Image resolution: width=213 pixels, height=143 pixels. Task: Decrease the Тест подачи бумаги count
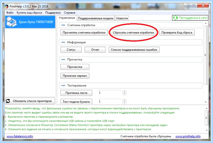coord(125,103)
